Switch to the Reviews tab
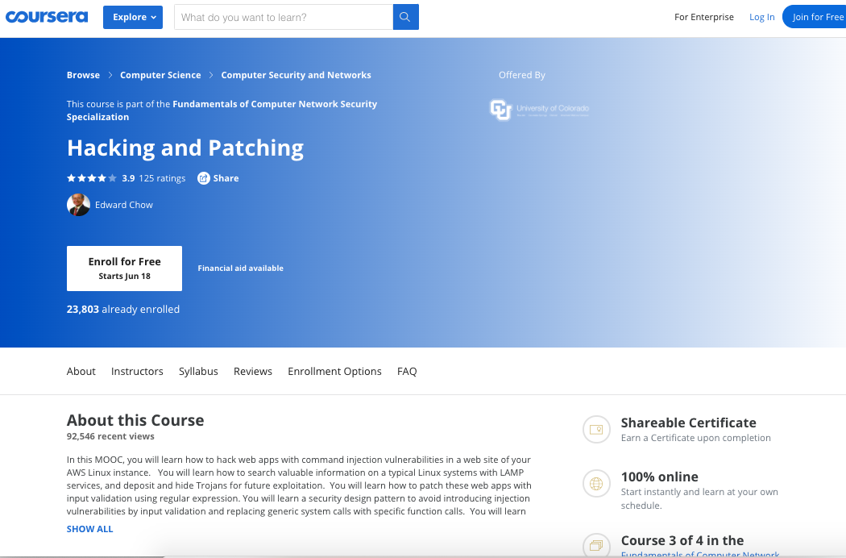 252,372
